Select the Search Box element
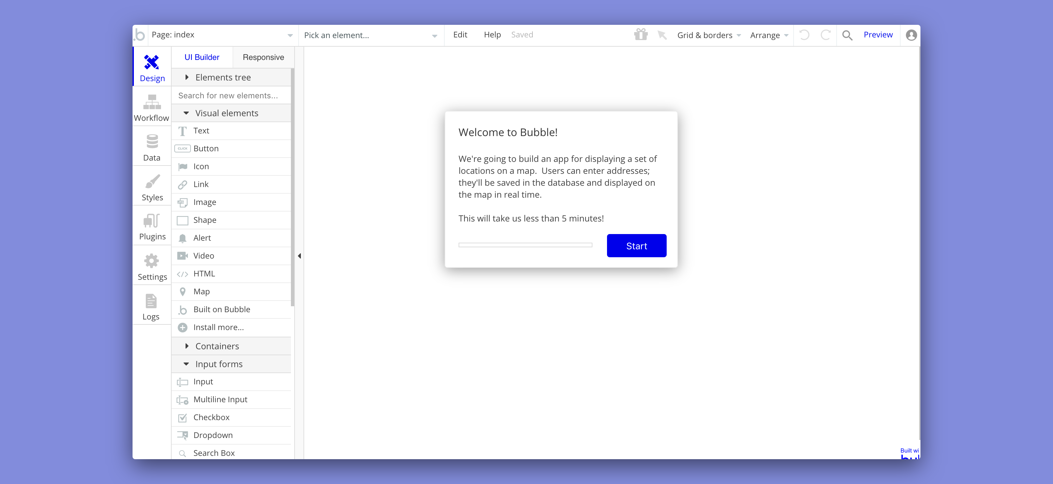1053x484 pixels. point(231,453)
